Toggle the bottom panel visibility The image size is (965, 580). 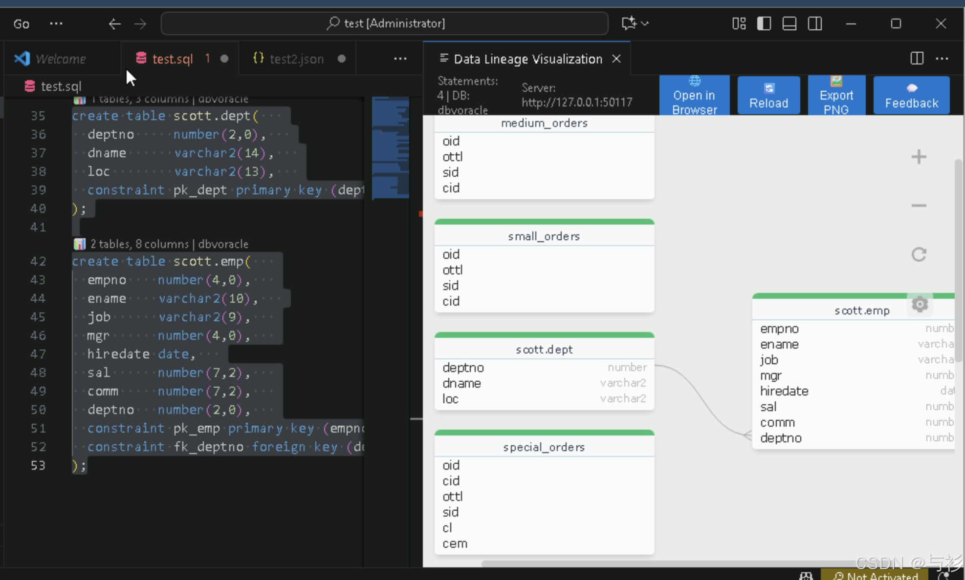[x=789, y=23]
